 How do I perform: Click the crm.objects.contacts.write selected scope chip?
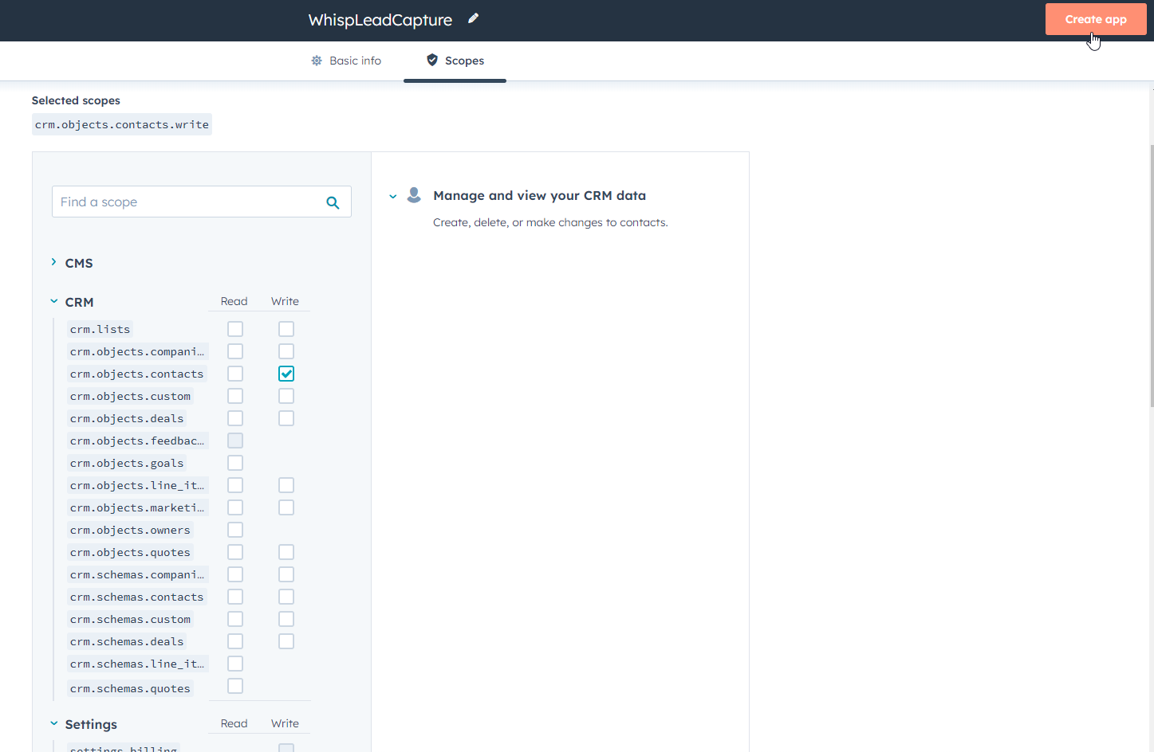coord(122,124)
